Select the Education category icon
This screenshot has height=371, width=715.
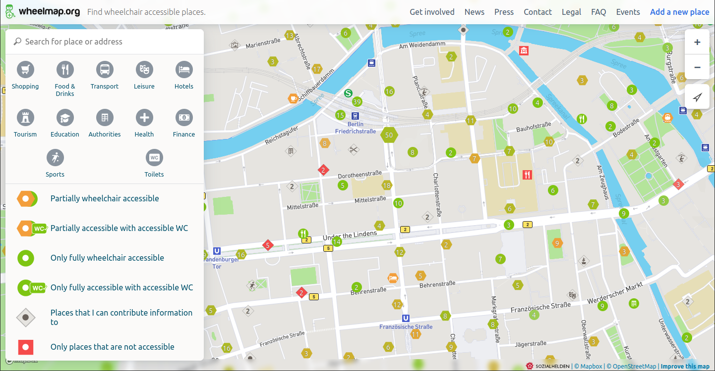tap(65, 118)
